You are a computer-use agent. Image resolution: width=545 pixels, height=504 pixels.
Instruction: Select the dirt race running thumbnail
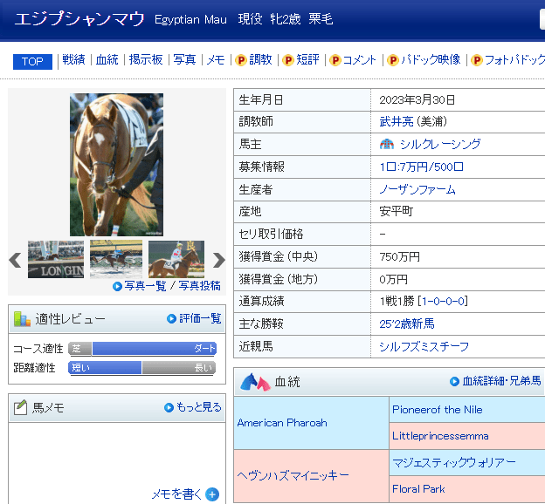116,259
